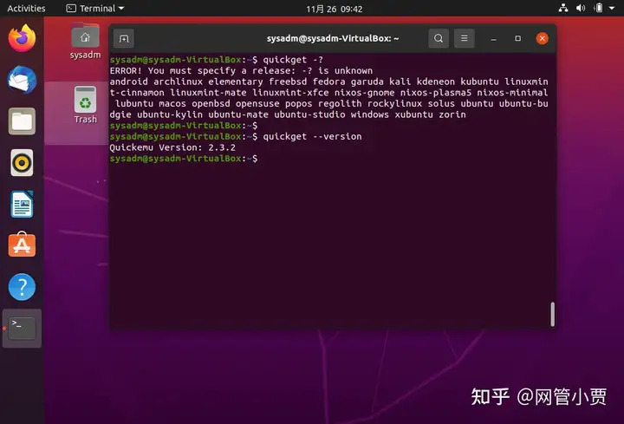Click the word 'android' in the output
Viewport: 624px width, 424px height.
click(128, 82)
